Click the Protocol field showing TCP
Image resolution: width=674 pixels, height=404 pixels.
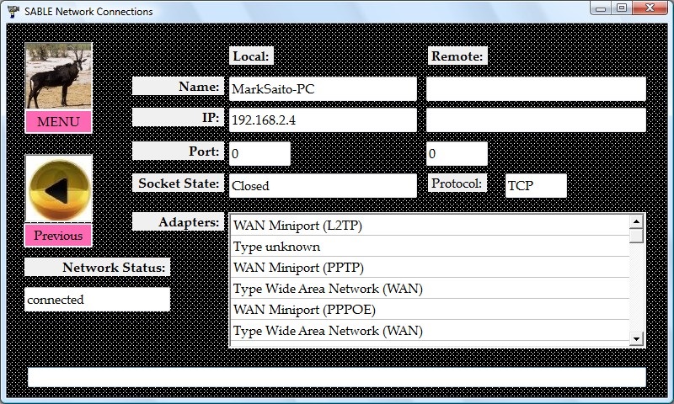coord(535,185)
